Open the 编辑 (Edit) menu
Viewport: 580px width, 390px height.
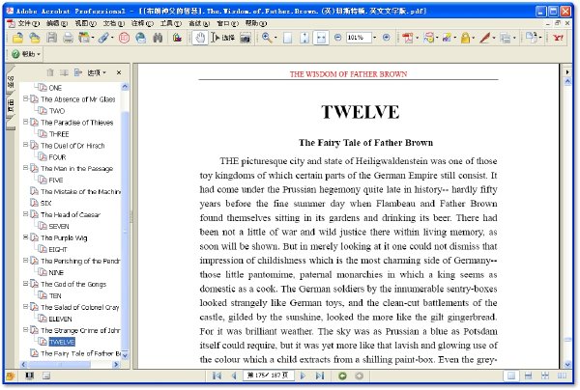(x=57, y=23)
